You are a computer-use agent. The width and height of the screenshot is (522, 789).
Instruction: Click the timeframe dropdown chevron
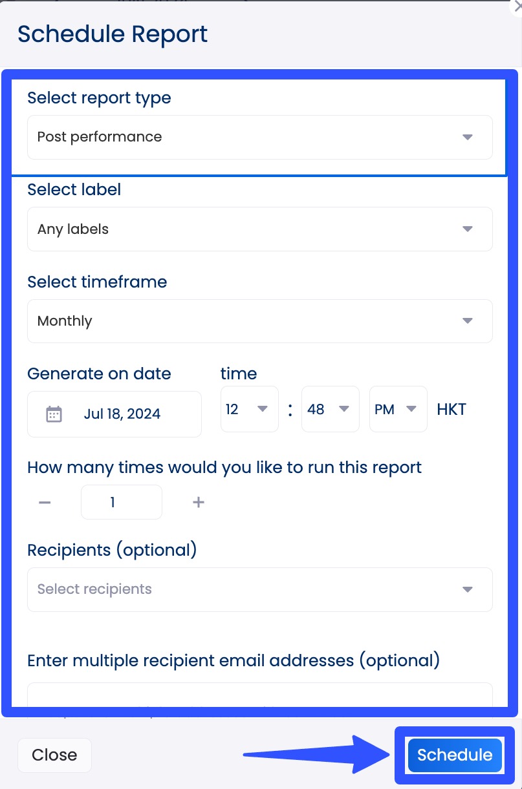click(x=467, y=321)
